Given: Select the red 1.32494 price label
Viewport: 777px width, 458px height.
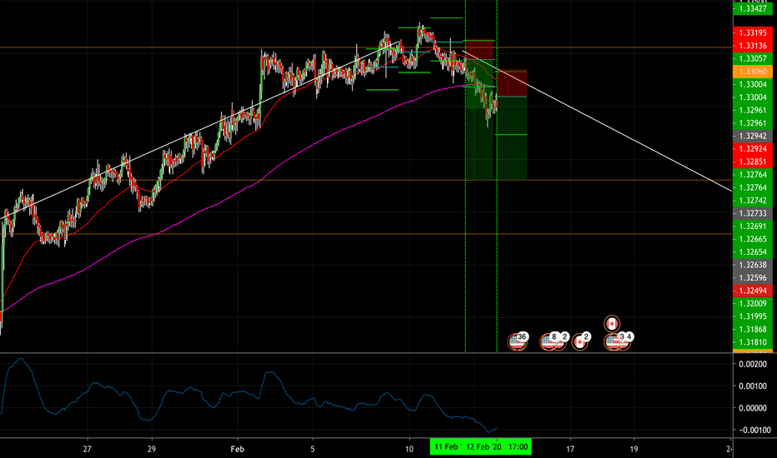Looking at the screenshot, I should click(x=753, y=291).
